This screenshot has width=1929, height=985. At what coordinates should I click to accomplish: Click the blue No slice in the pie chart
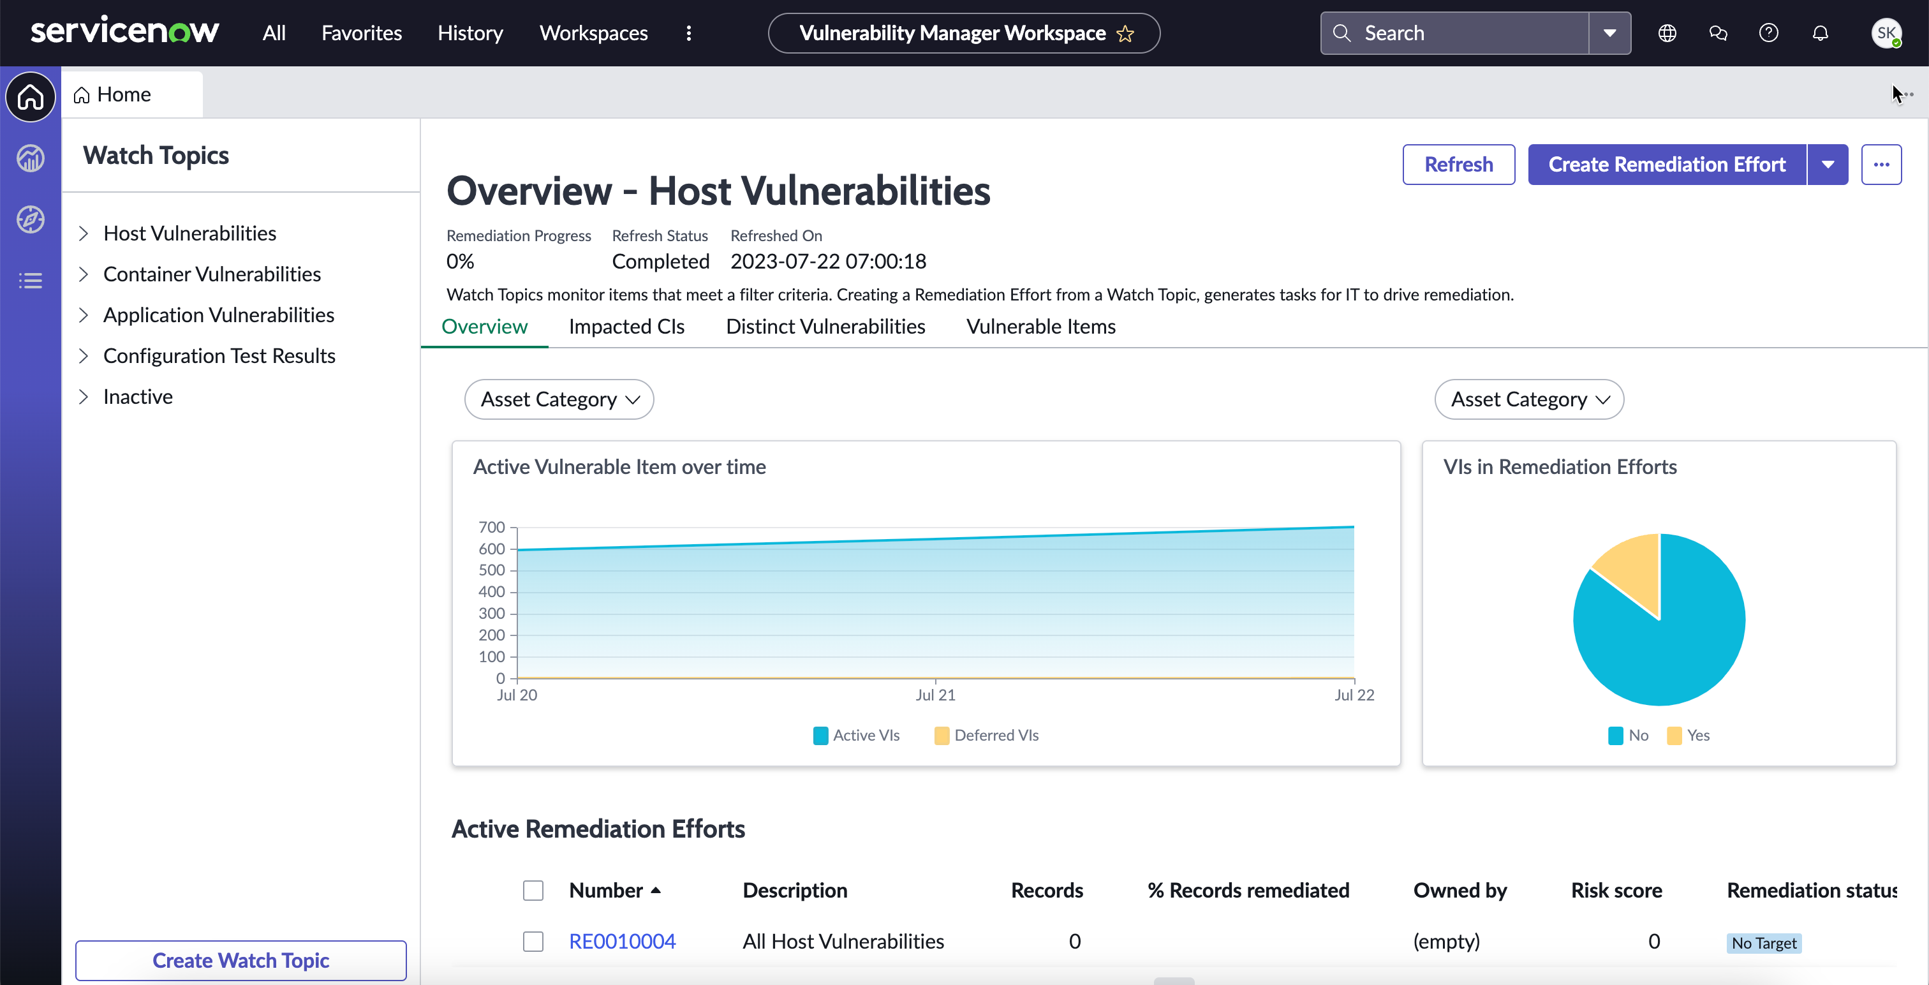pyautogui.click(x=1671, y=652)
